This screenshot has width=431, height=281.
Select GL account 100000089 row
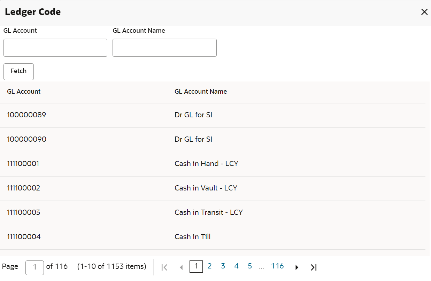point(213,115)
